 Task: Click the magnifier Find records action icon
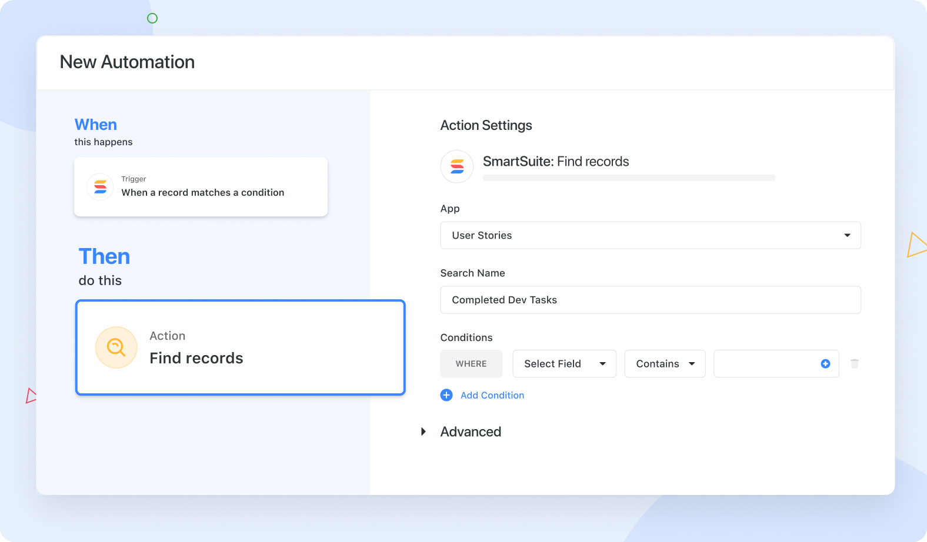[116, 347]
